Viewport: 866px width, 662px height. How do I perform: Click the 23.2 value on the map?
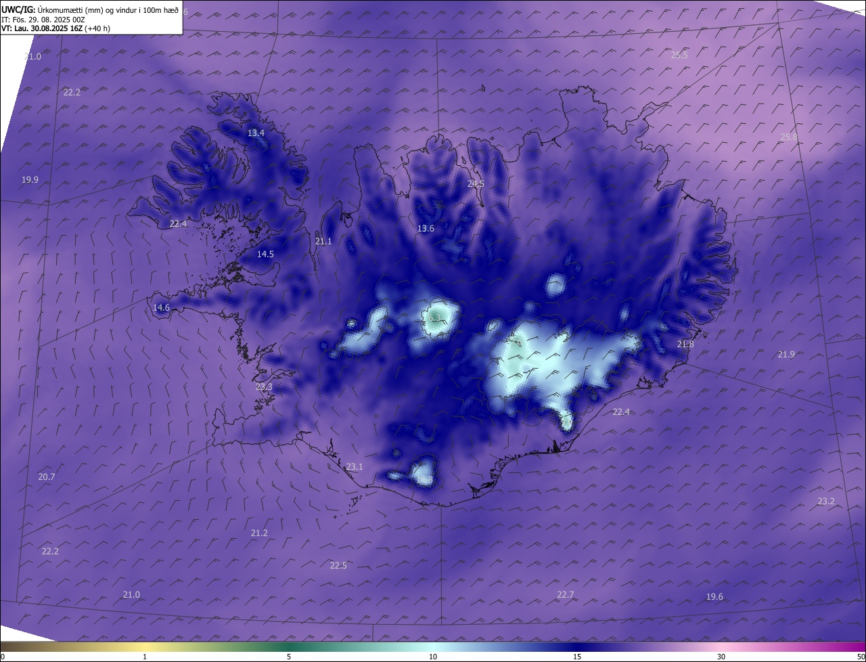tap(826, 502)
